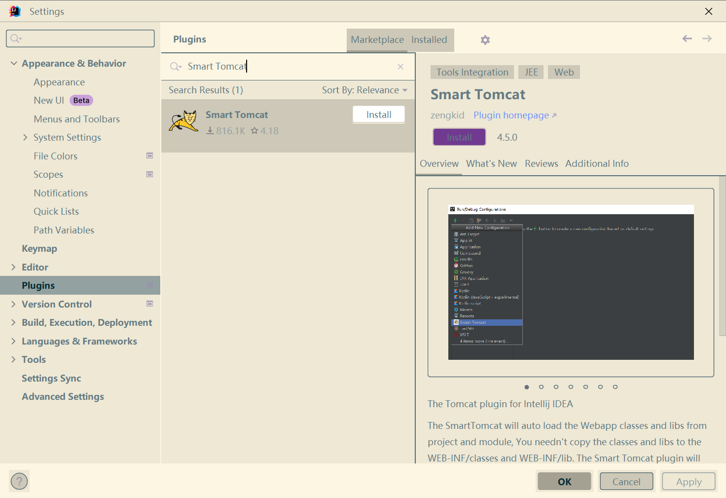Click the IntelliJ IDEA logo in title bar
This screenshot has width=726, height=498.
click(15, 11)
